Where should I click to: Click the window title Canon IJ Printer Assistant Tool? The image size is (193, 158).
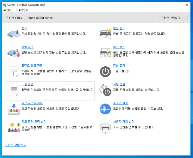26,5
